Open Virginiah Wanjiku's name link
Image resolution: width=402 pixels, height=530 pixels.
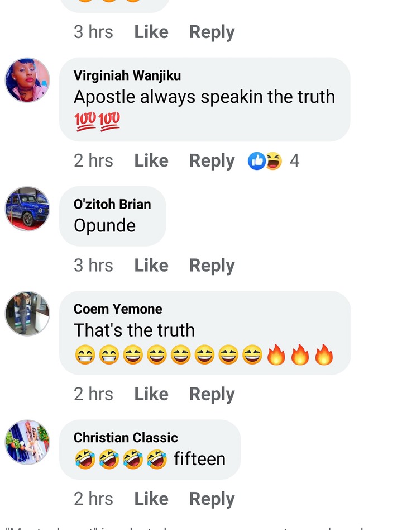[127, 75]
